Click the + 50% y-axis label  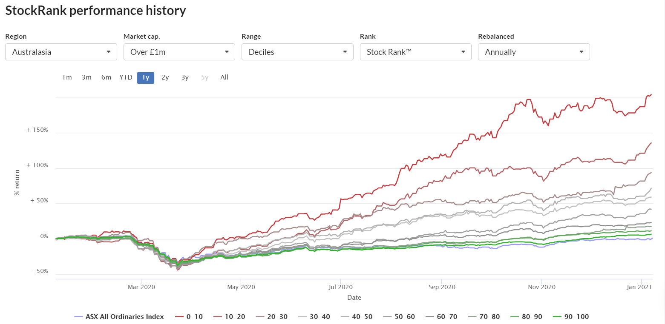coord(39,201)
